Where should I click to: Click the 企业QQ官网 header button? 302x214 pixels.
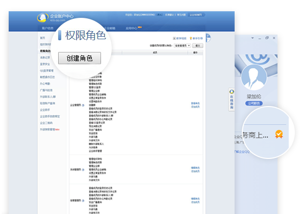[x=196, y=15]
